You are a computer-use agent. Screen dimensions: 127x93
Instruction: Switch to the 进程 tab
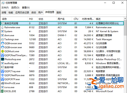tap(4, 12)
